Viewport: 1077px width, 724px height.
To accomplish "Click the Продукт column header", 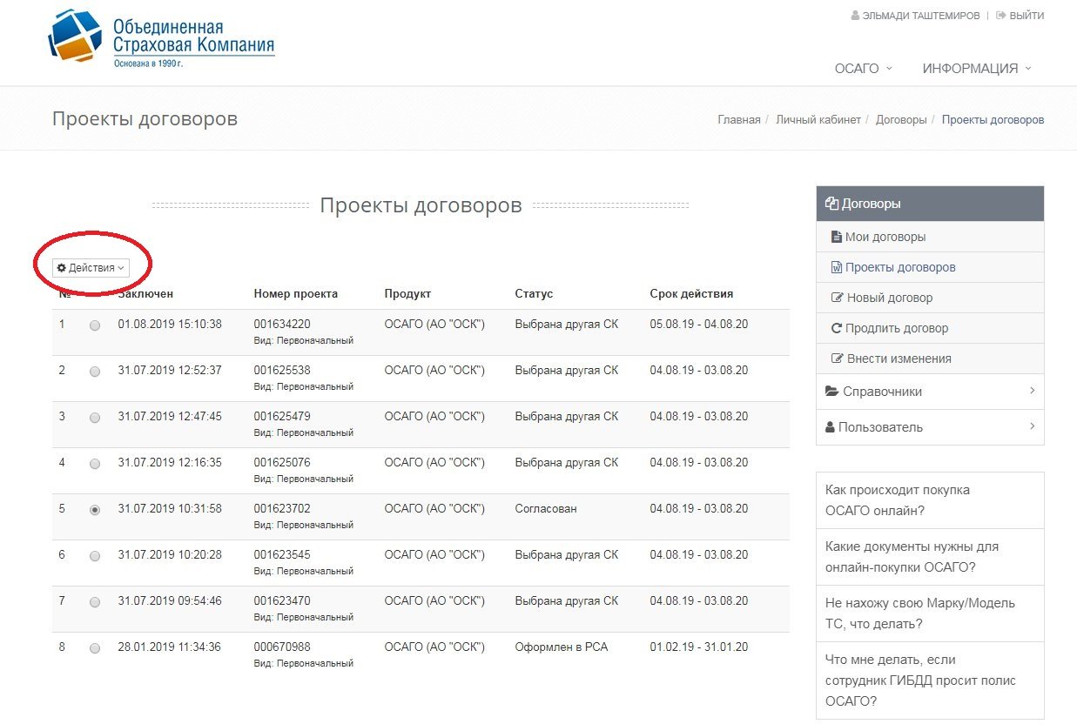I will (x=407, y=293).
